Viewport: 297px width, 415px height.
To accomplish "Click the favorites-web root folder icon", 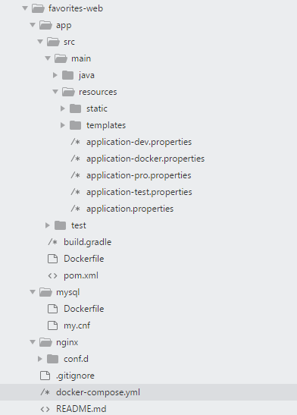I will [x=38, y=8].
